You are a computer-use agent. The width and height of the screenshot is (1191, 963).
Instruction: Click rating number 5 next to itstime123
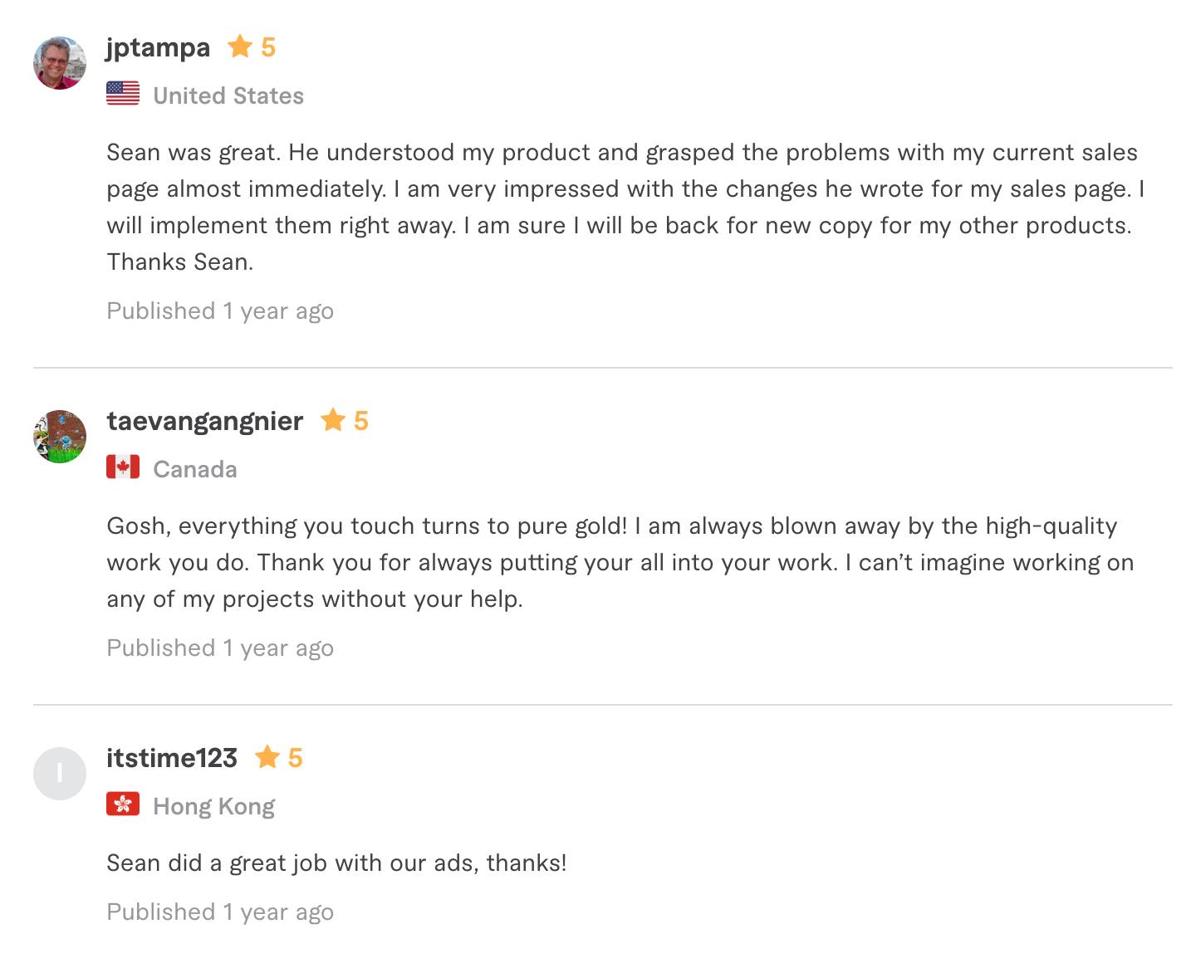tap(295, 758)
